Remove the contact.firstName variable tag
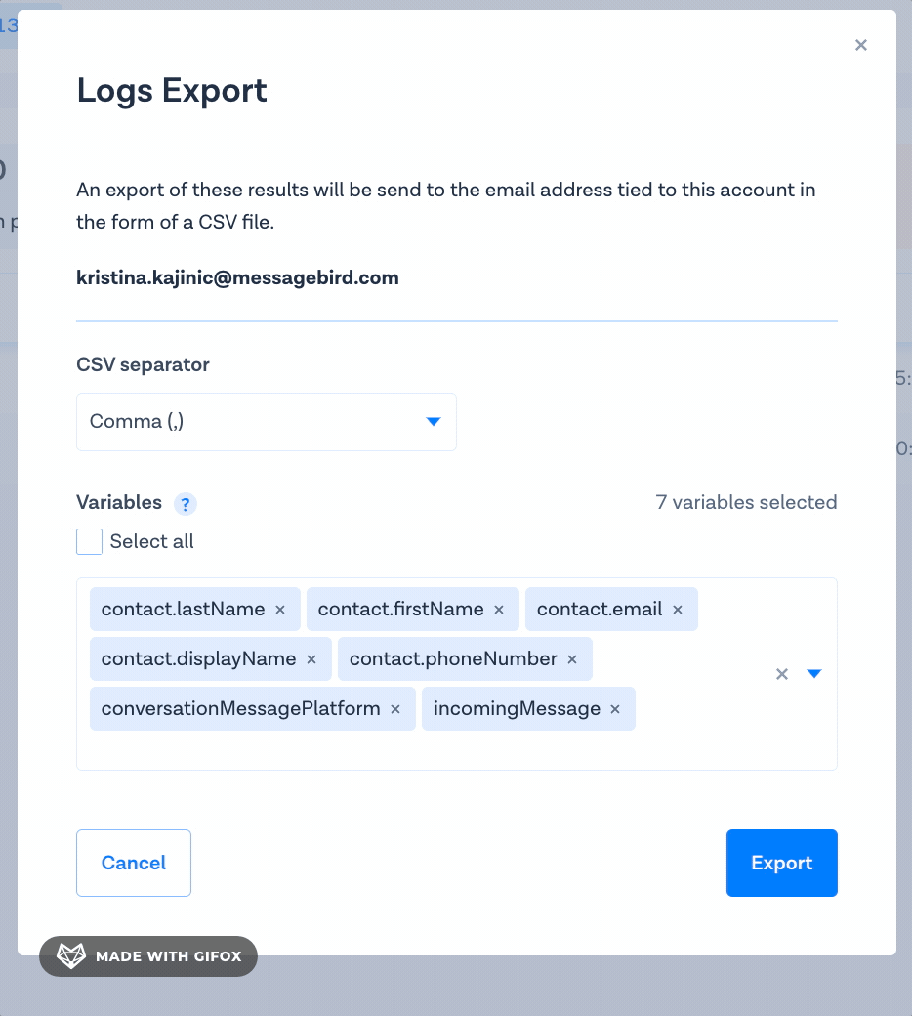912x1016 pixels. coord(499,610)
